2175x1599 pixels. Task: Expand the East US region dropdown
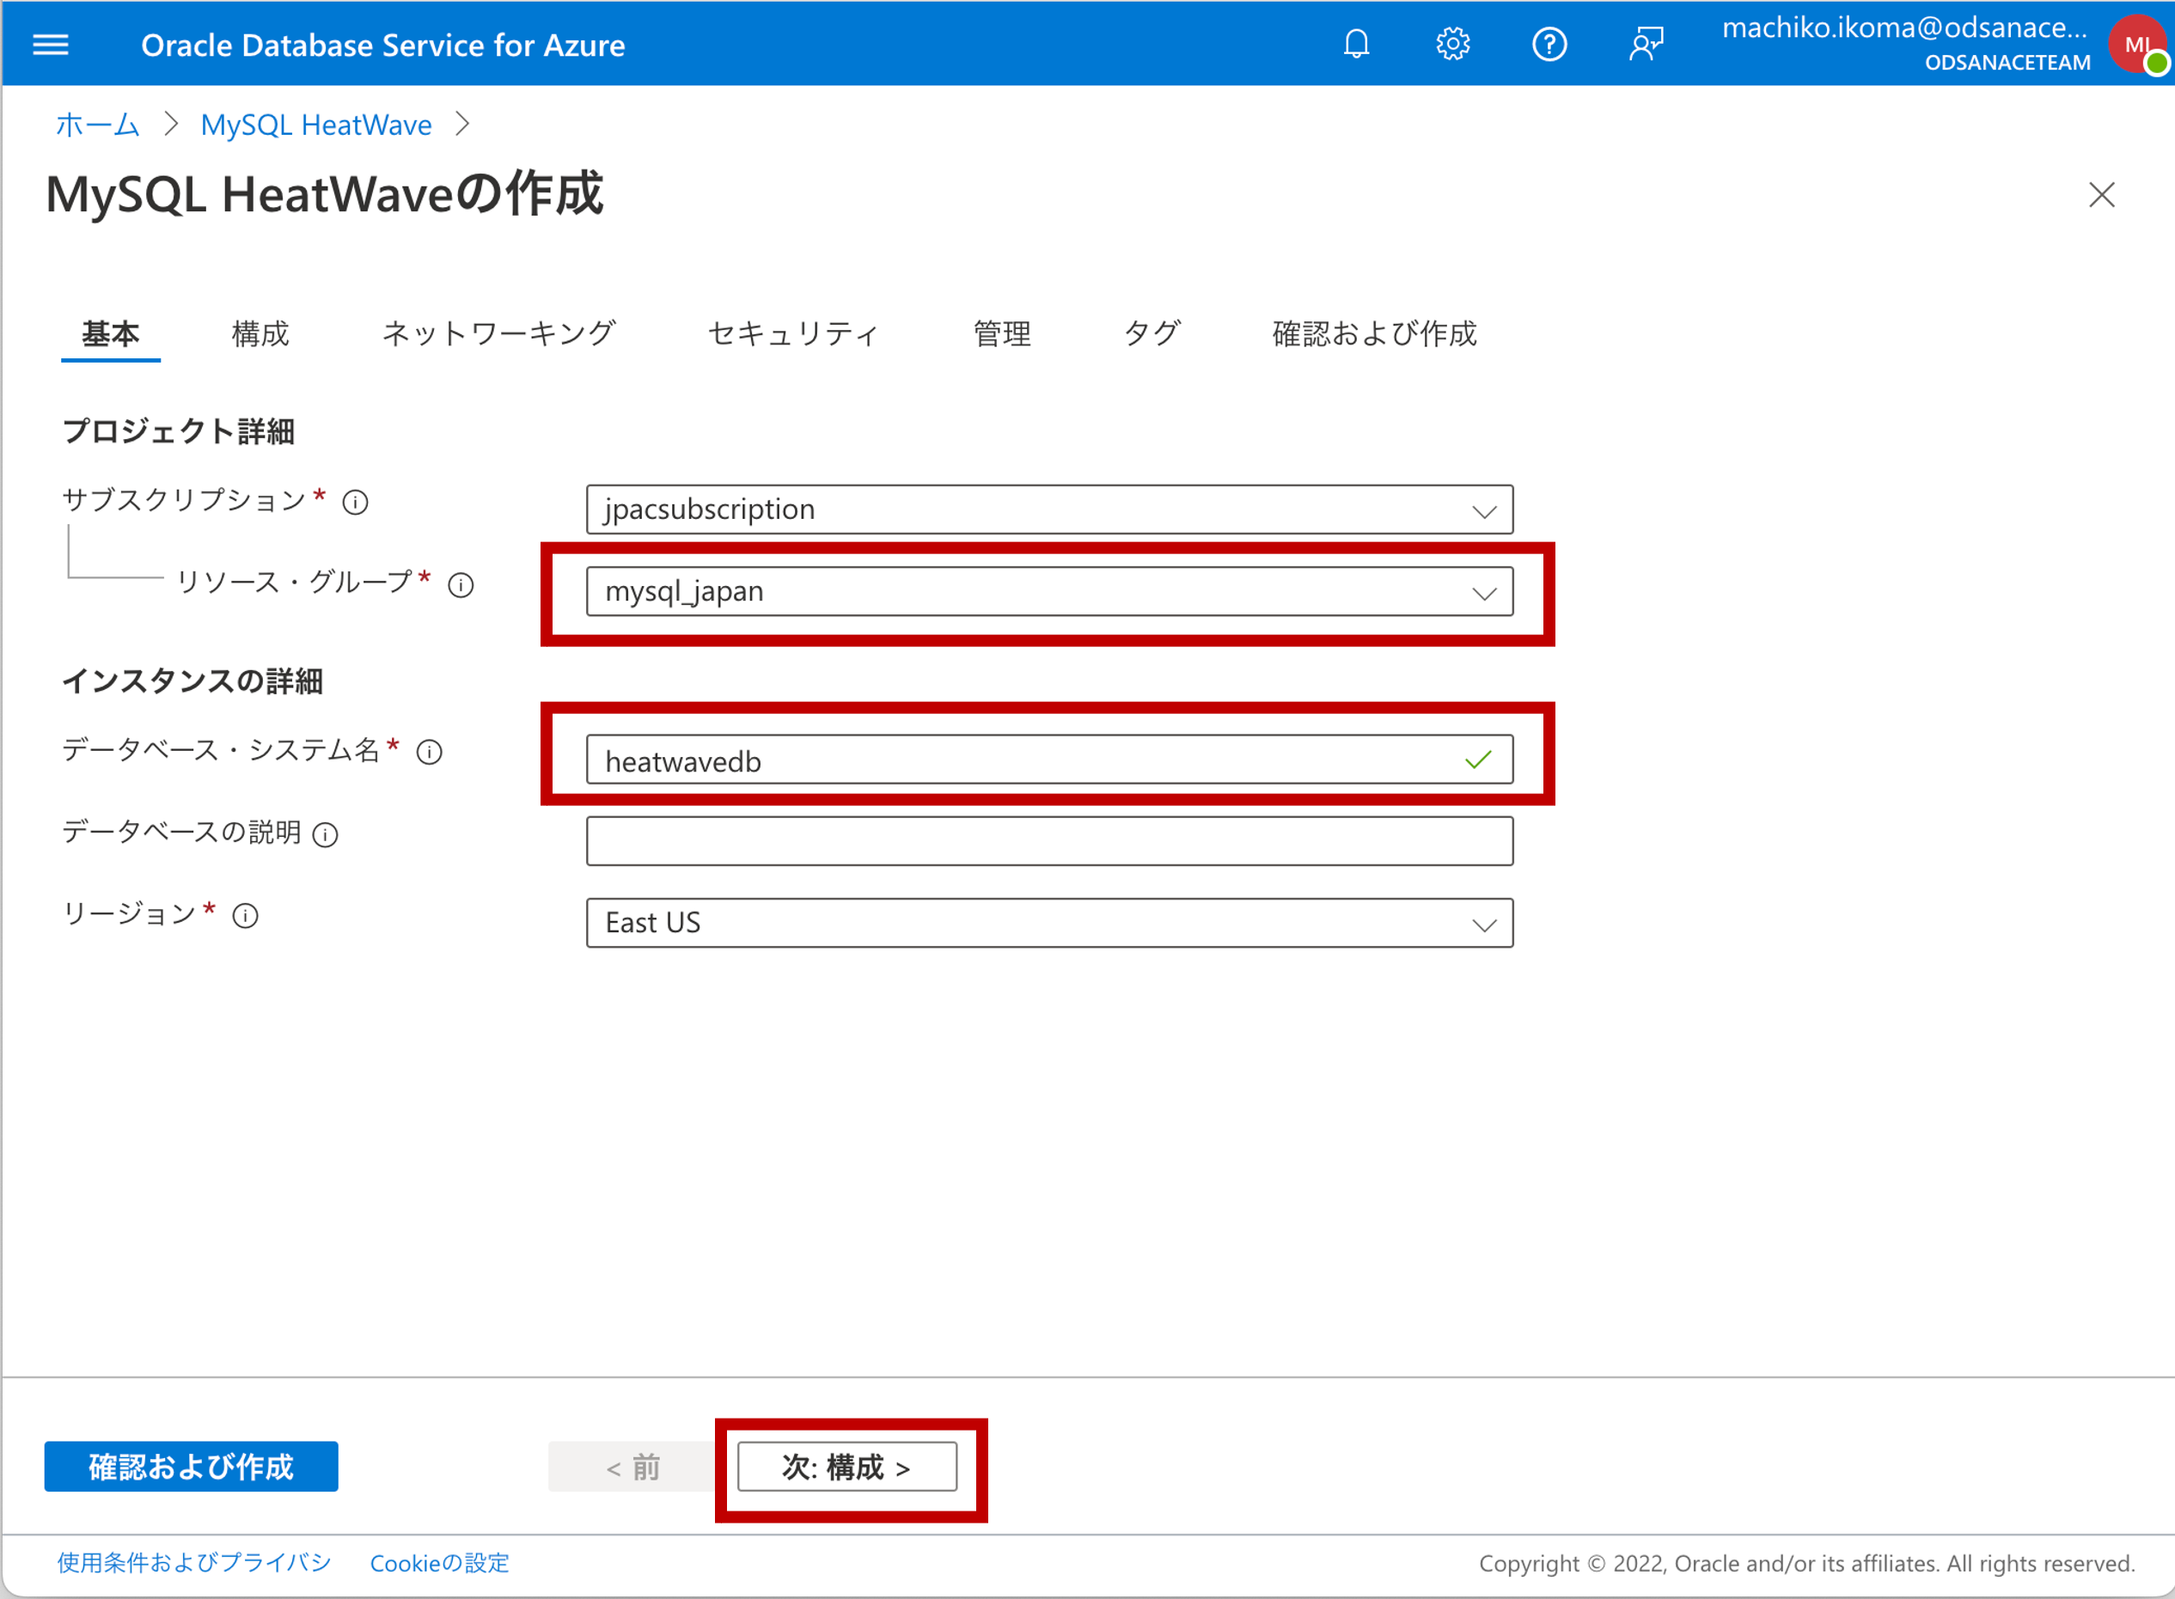[x=1049, y=923]
